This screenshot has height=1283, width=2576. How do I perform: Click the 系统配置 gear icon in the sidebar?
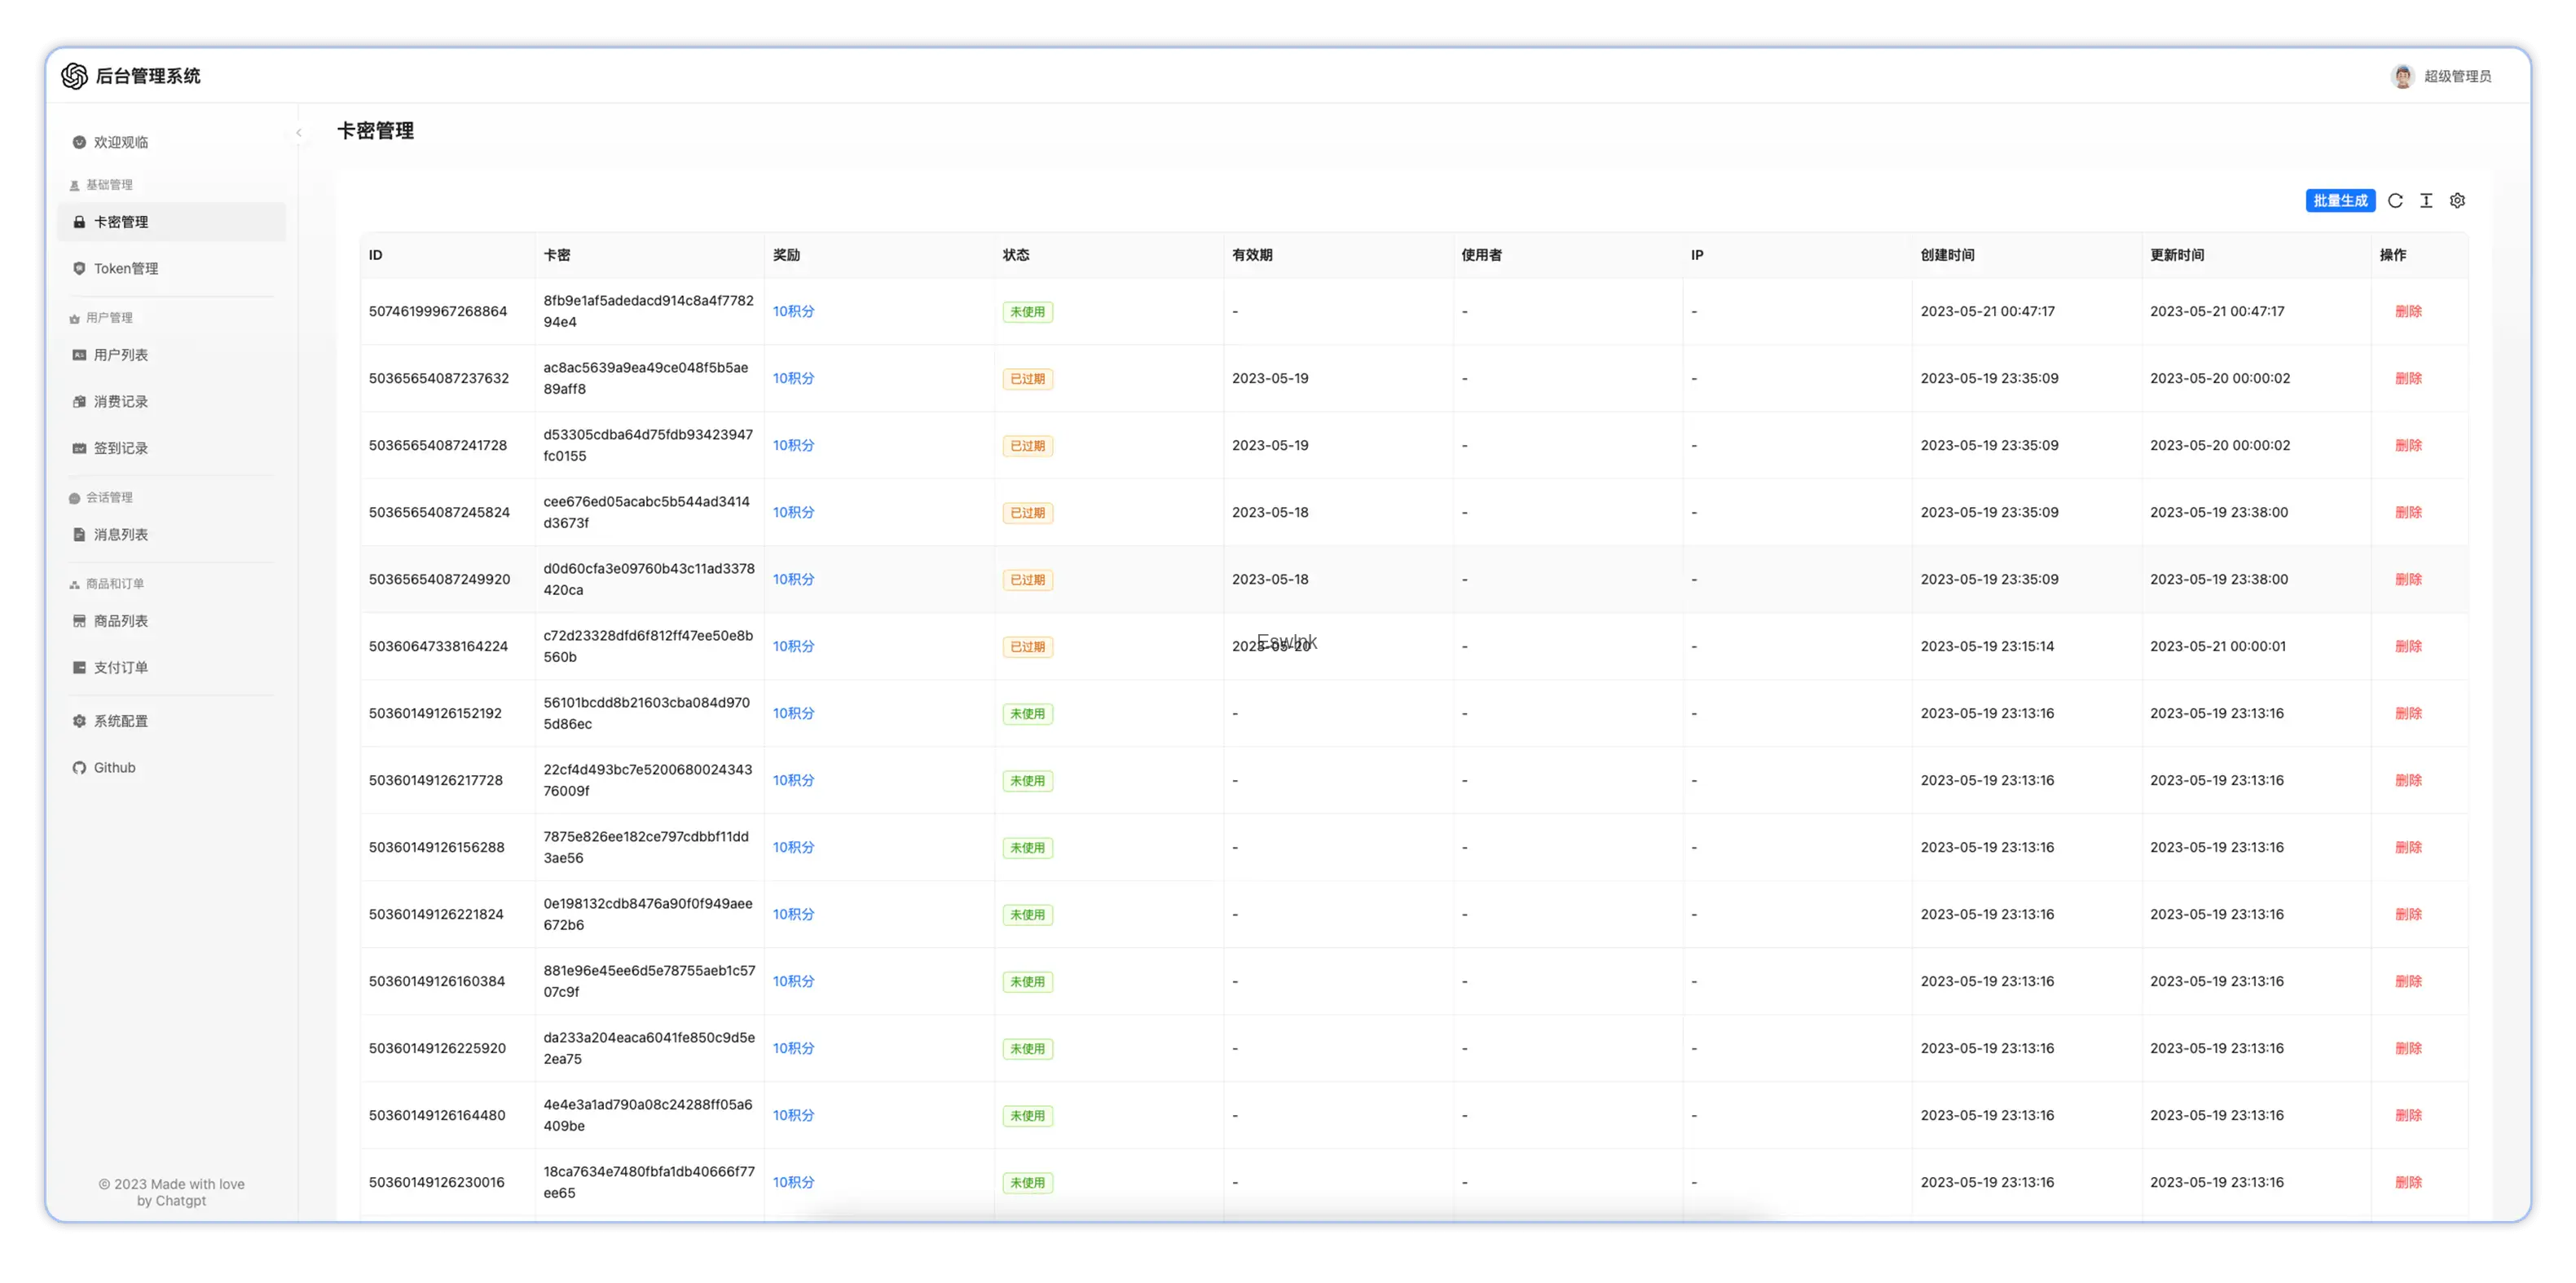coord(79,721)
